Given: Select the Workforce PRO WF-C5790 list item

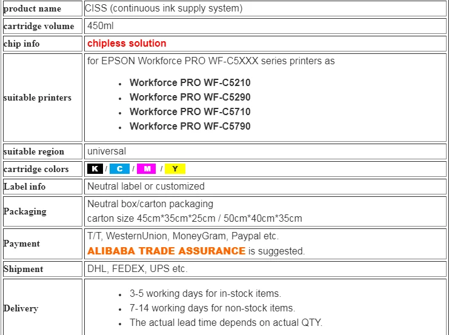Looking at the screenshot, I should point(190,126).
